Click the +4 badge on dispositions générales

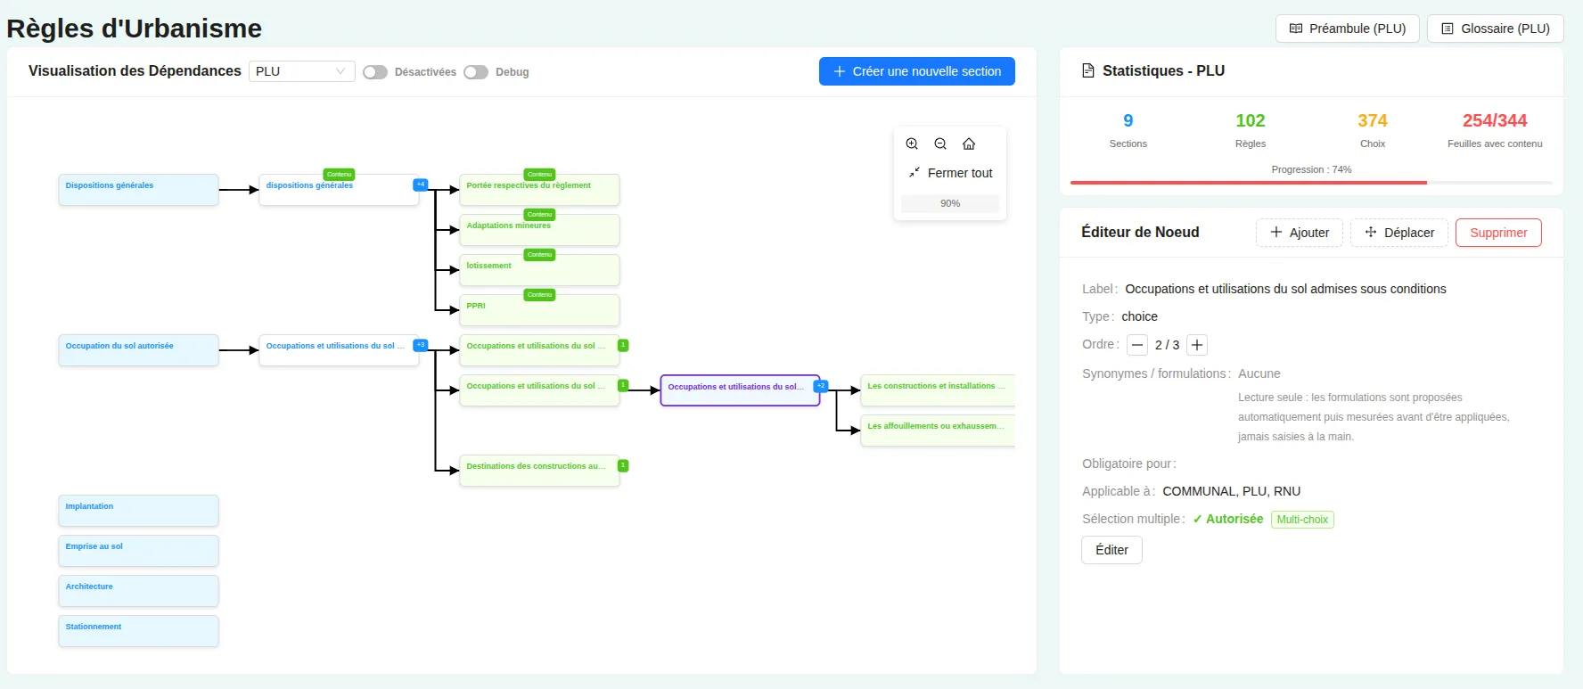421,185
